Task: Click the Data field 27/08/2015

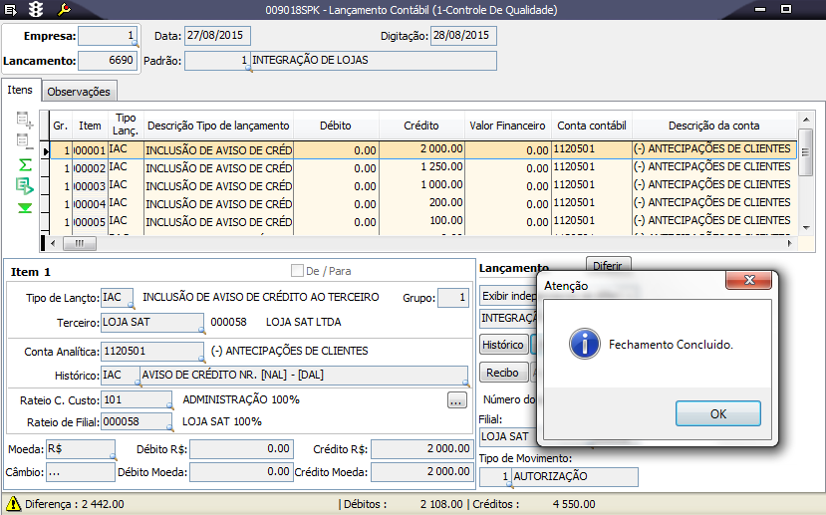Action: pyautogui.click(x=217, y=36)
